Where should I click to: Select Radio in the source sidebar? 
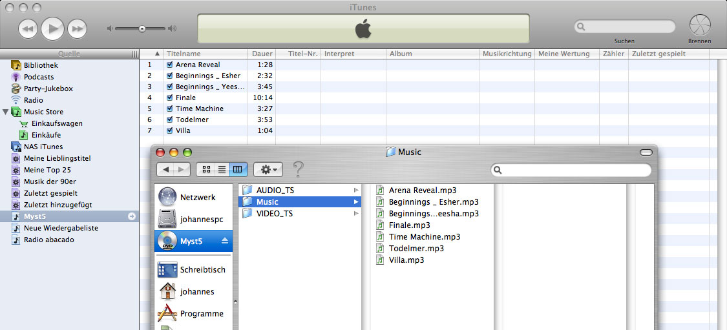tap(34, 100)
